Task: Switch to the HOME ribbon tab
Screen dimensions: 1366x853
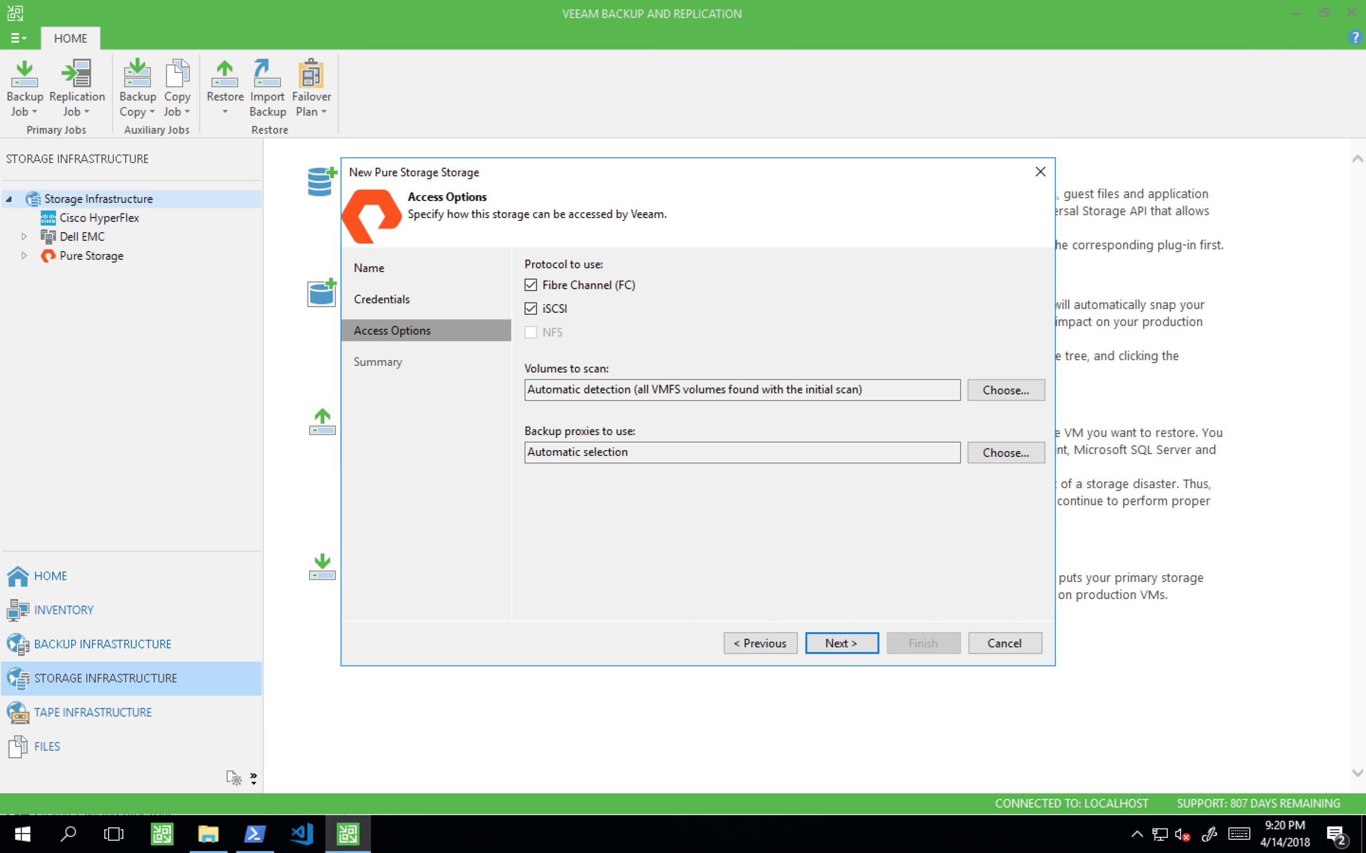Action: coord(71,38)
